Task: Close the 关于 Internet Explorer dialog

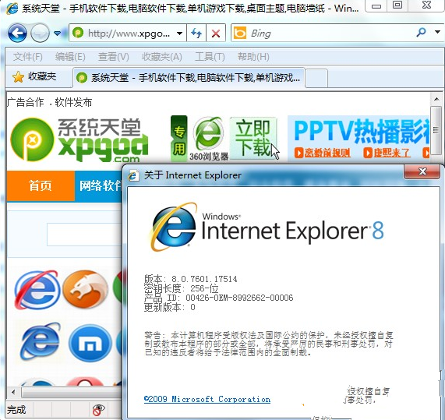Action: [422, 171]
